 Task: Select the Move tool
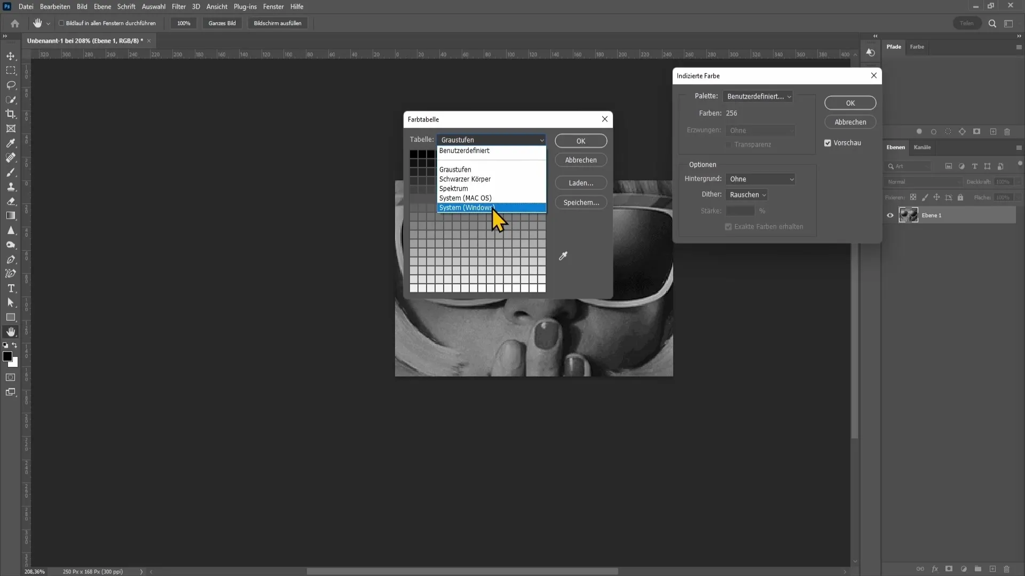pyautogui.click(x=11, y=56)
